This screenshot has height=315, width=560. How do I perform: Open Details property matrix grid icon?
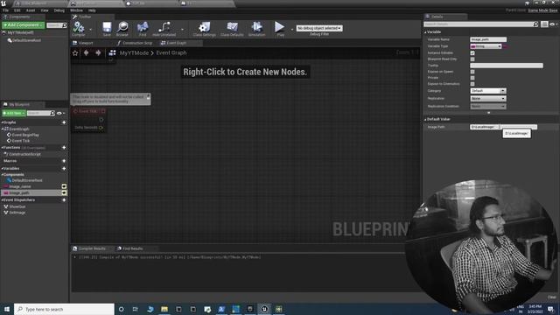tap(544, 24)
